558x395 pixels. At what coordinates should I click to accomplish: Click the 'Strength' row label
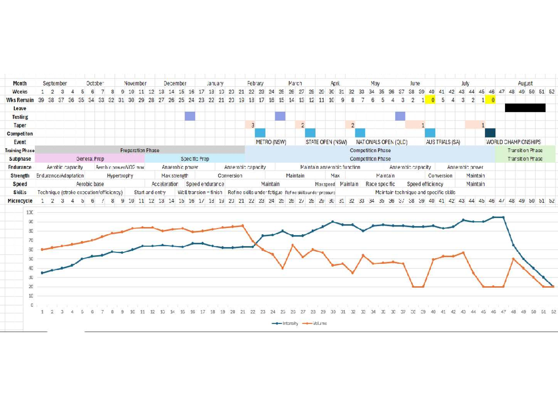point(20,175)
